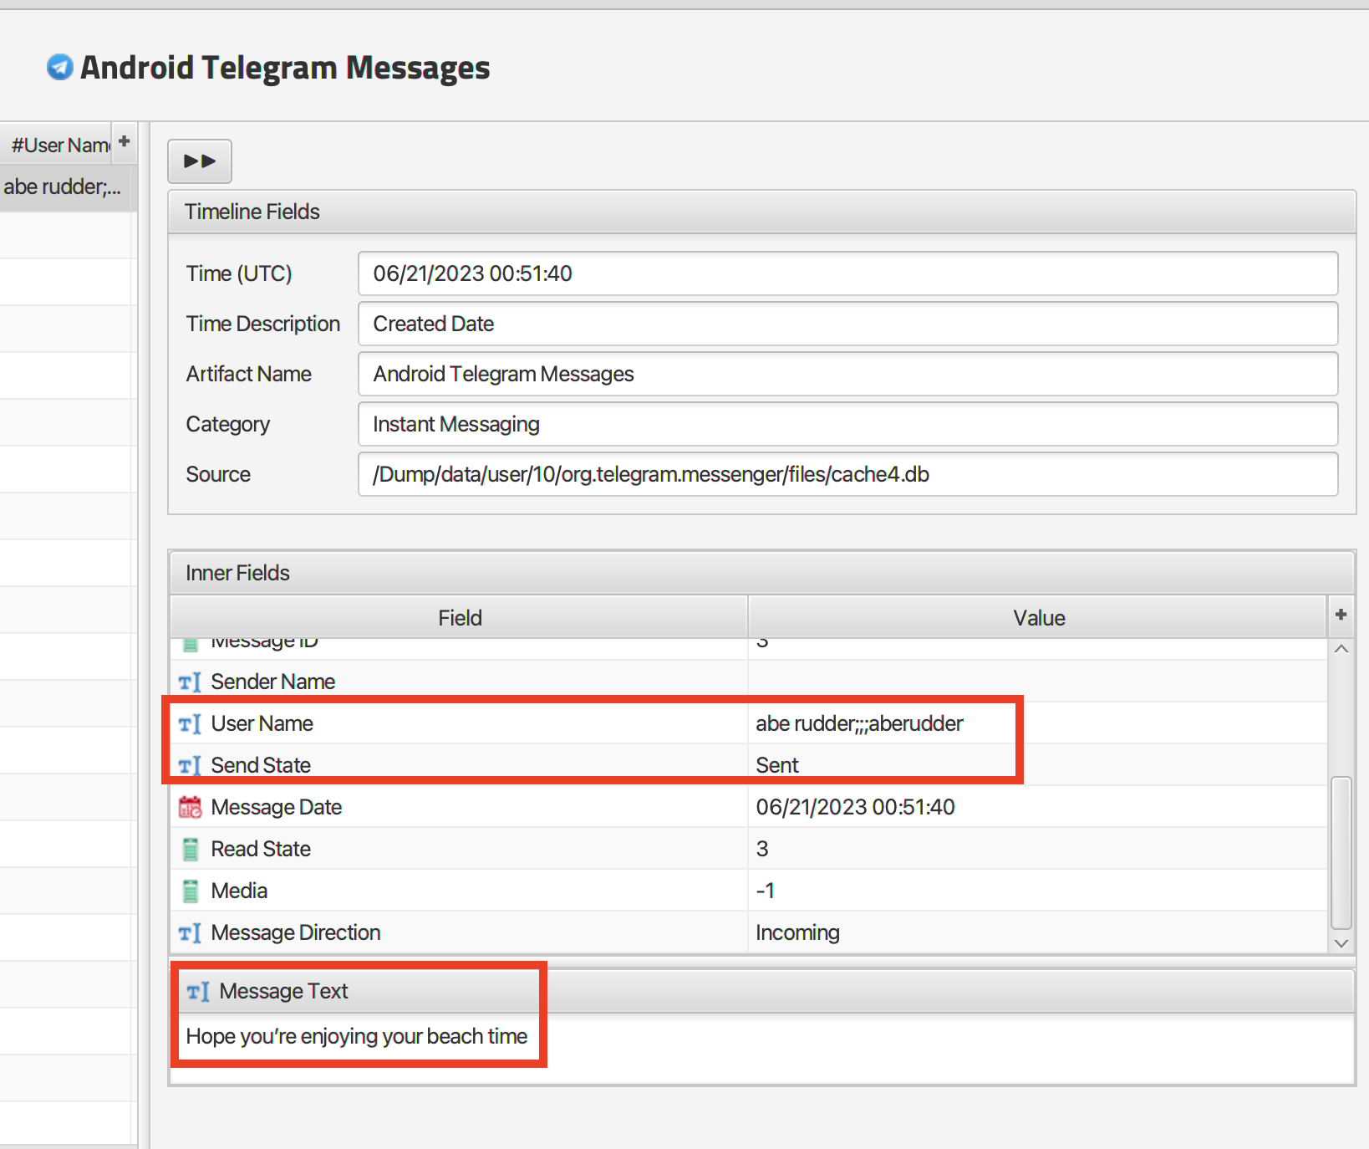Click the text icon beside Send State
1369x1149 pixels.
point(190,765)
